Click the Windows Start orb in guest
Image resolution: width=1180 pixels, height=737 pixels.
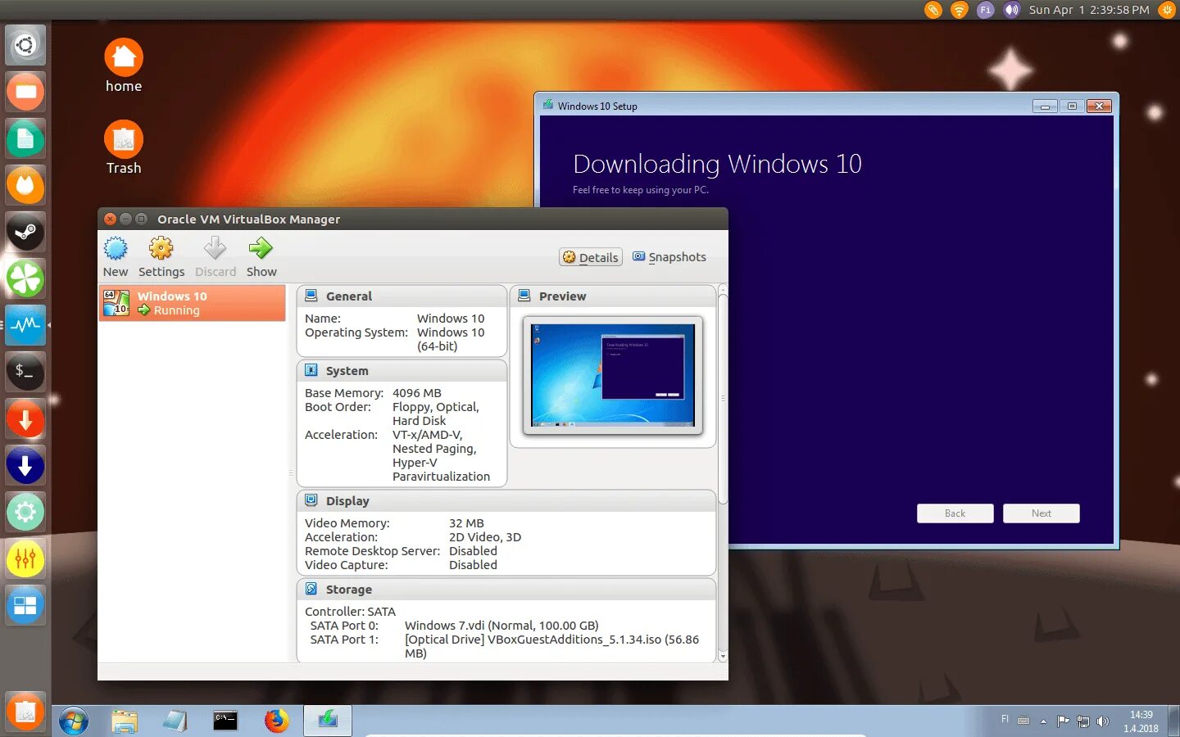[x=74, y=721]
